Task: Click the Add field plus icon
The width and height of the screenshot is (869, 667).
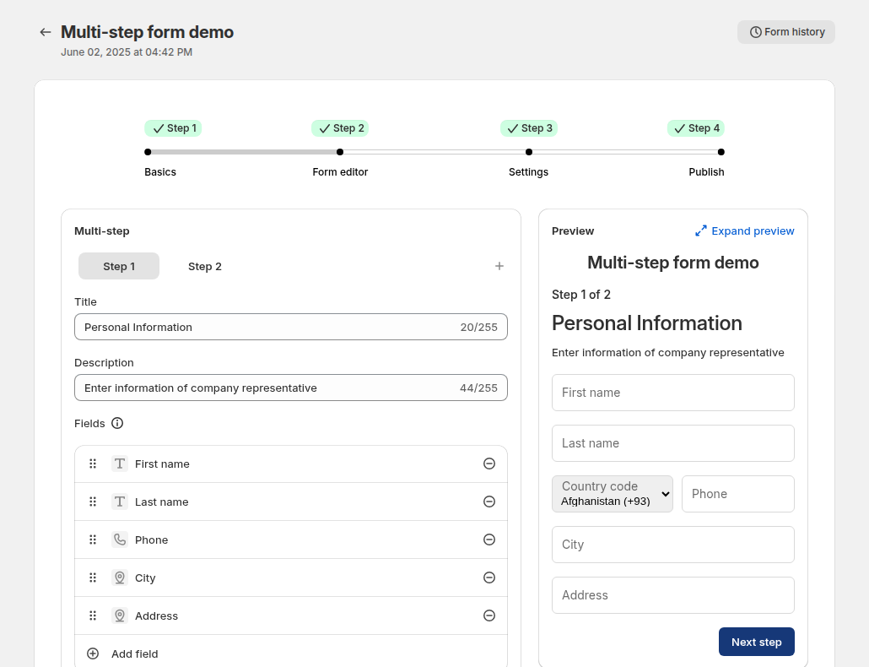Action: (x=93, y=653)
